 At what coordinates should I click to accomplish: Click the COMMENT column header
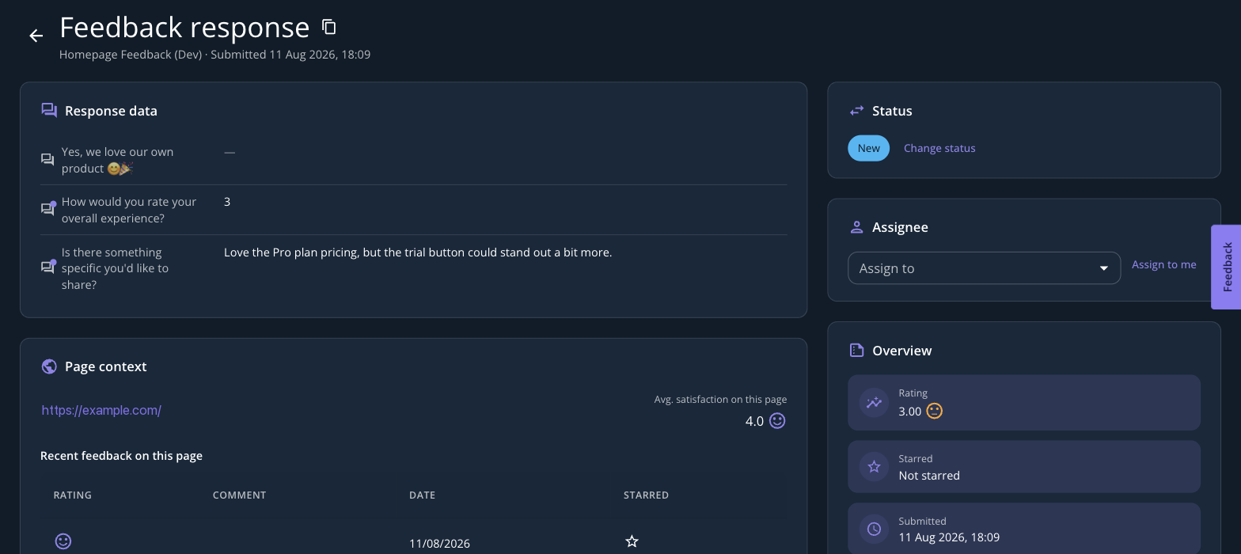[239, 495]
